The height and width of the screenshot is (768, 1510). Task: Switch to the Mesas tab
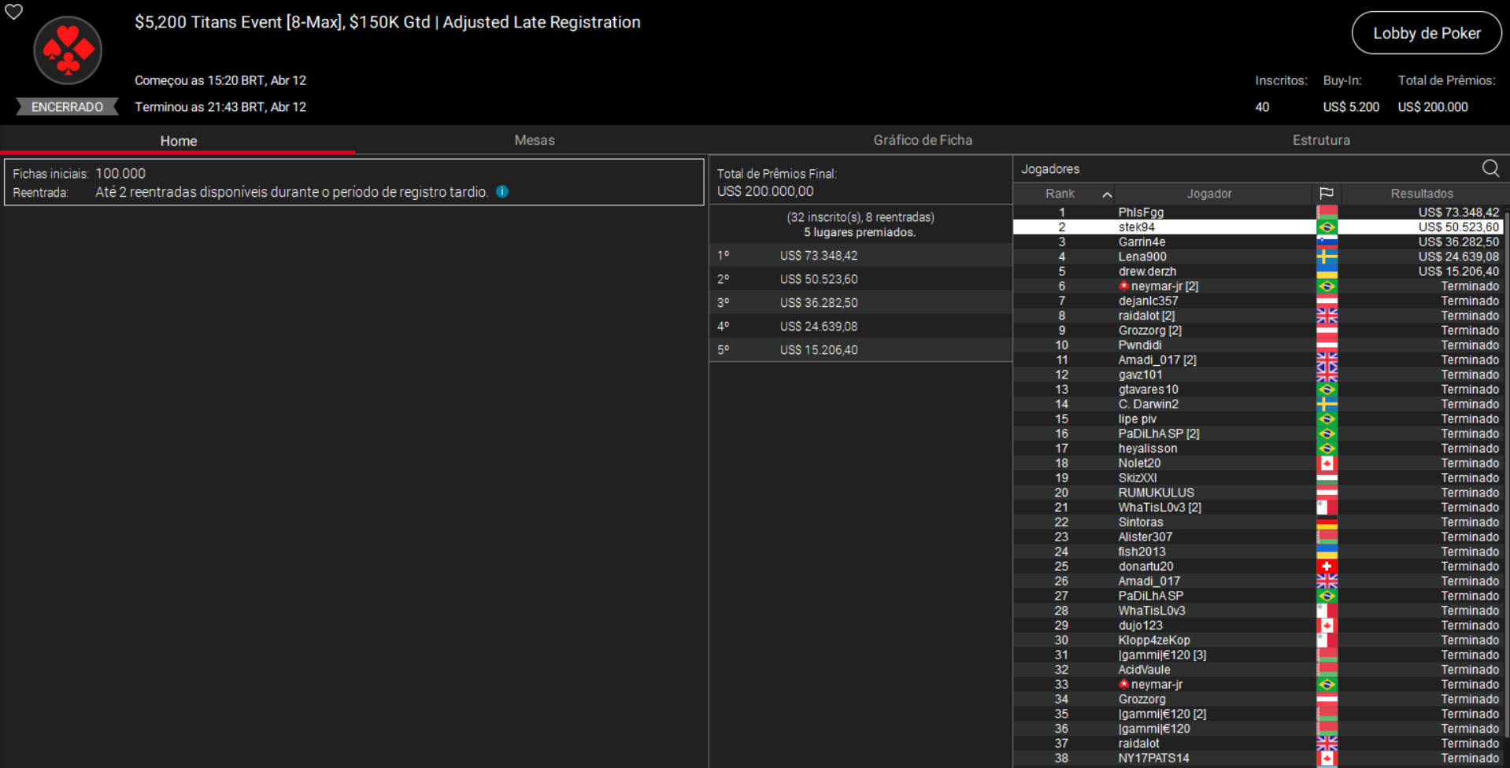click(534, 140)
